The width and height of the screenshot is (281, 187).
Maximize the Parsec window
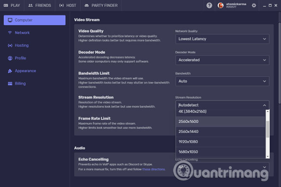(x=270, y=6)
